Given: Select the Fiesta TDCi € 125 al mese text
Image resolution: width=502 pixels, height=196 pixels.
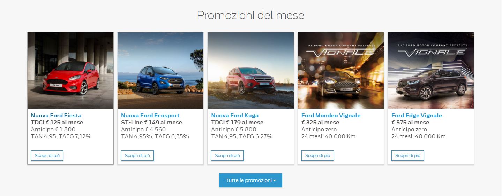Looking at the screenshot, I should click(x=57, y=123).
